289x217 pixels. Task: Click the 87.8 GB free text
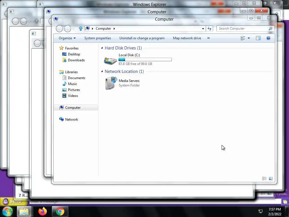(x=135, y=64)
